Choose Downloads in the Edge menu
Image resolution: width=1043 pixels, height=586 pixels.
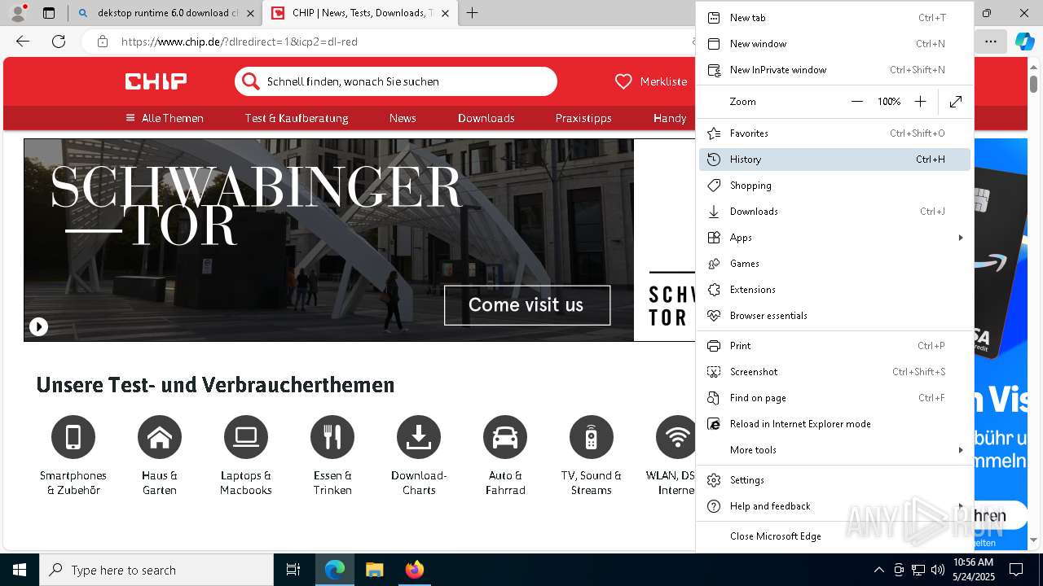tap(834, 212)
